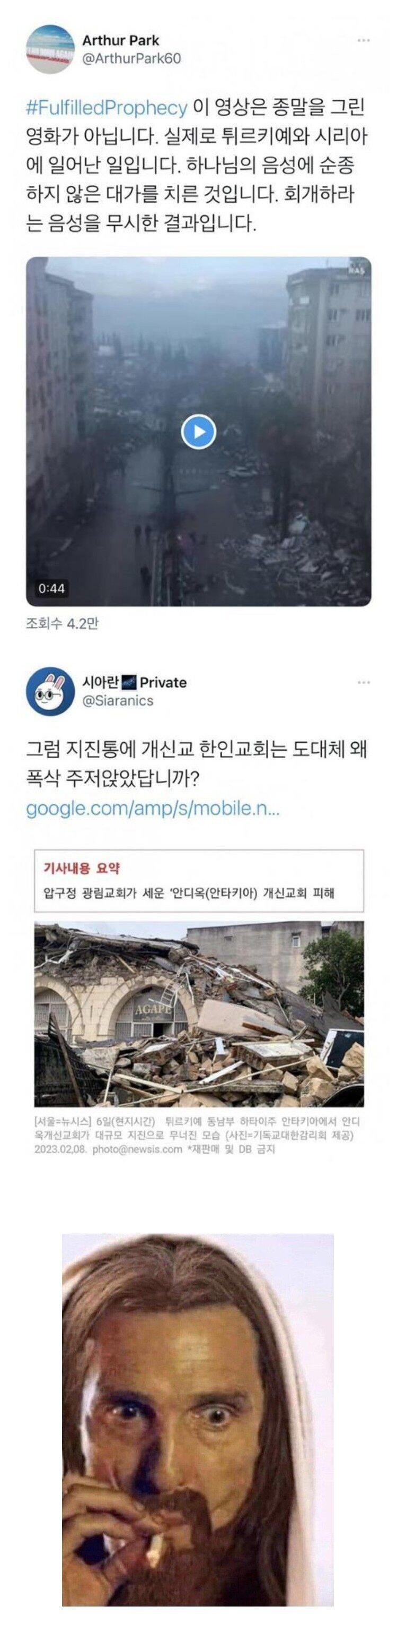This screenshot has width=406, height=1632.
Task: Click the @ArthurPark60 handle
Action: coord(132,58)
